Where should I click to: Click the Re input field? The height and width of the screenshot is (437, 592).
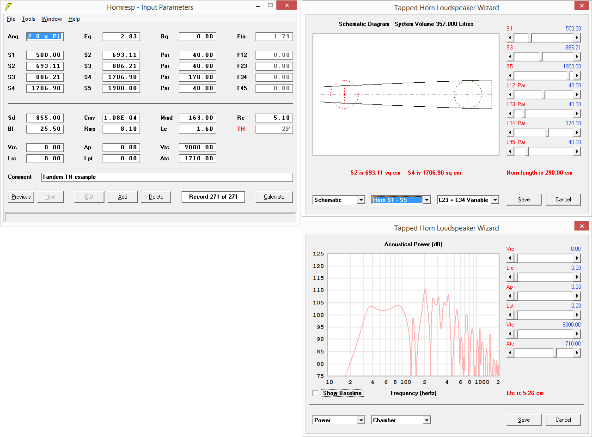[274, 118]
